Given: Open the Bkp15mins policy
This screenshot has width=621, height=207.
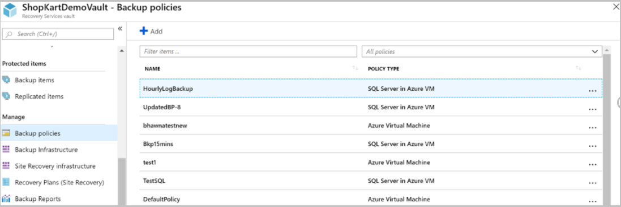Looking at the screenshot, I should (x=371, y=144).
